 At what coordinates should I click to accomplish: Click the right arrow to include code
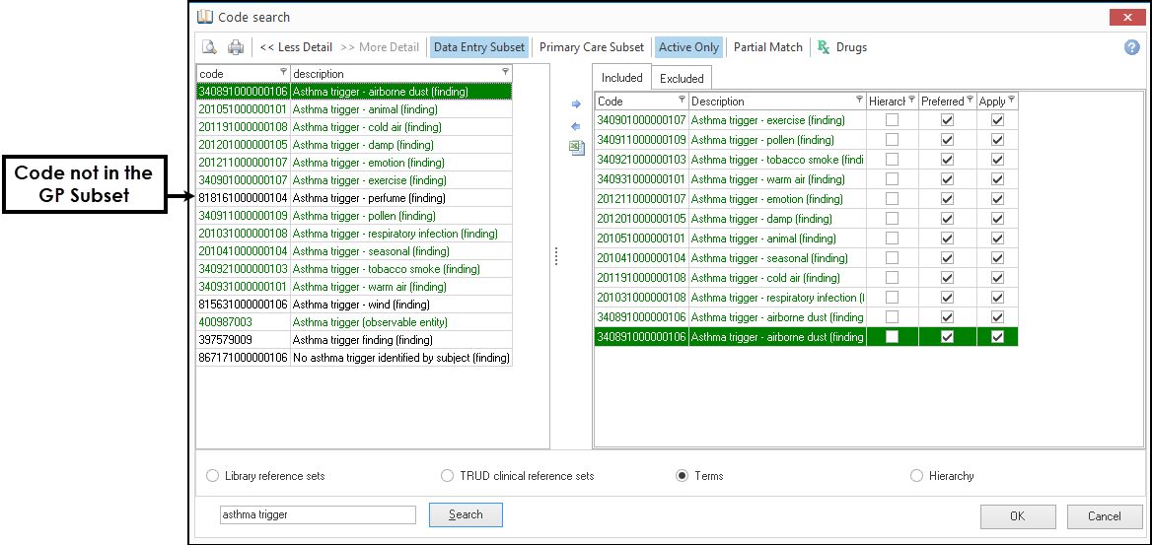[576, 104]
